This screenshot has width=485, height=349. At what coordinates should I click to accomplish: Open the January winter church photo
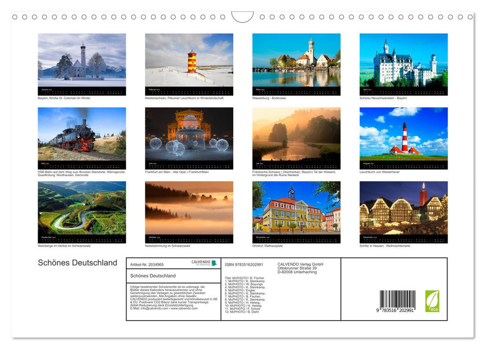[82, 61]
